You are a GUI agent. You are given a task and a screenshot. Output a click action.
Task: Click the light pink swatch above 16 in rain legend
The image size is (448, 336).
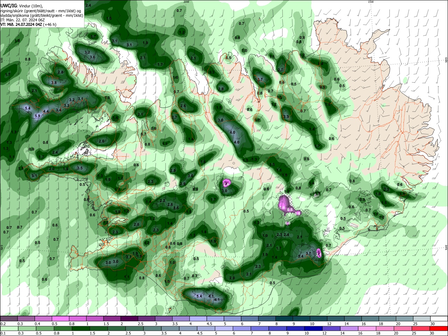point(367,329)
